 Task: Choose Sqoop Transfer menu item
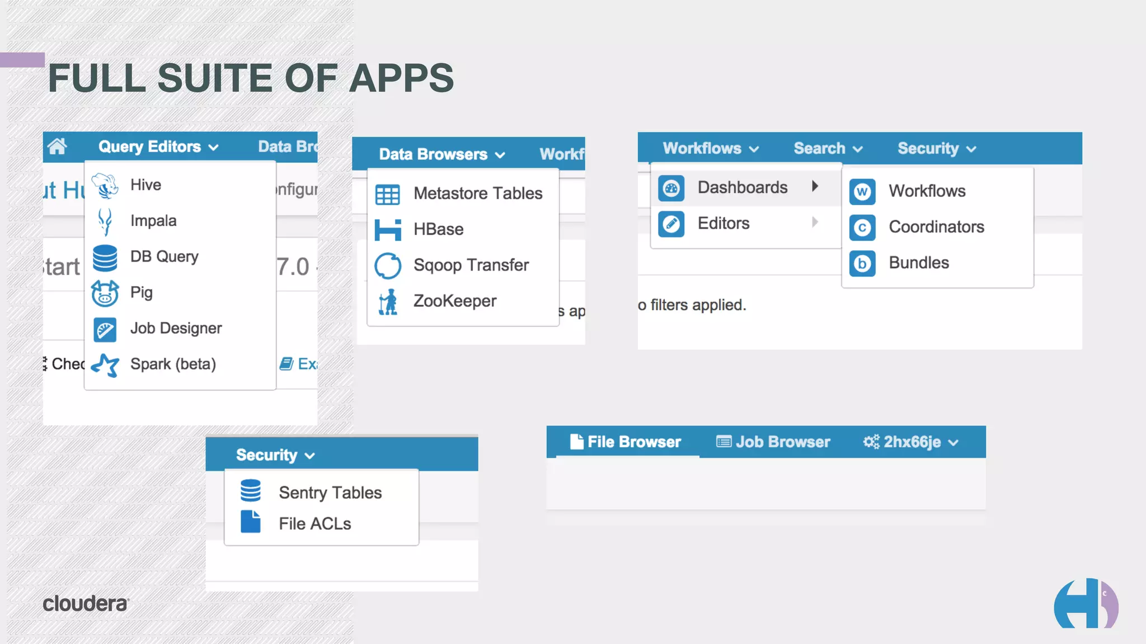pyautogui.click(x=463, y=265)
